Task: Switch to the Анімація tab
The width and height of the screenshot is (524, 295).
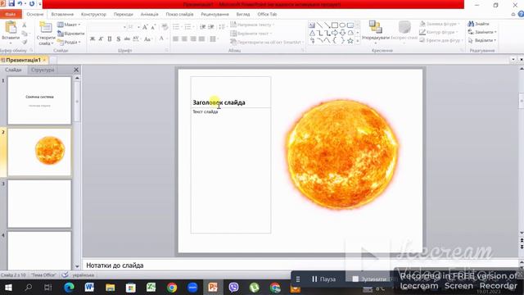Action: tap(149, 15)
